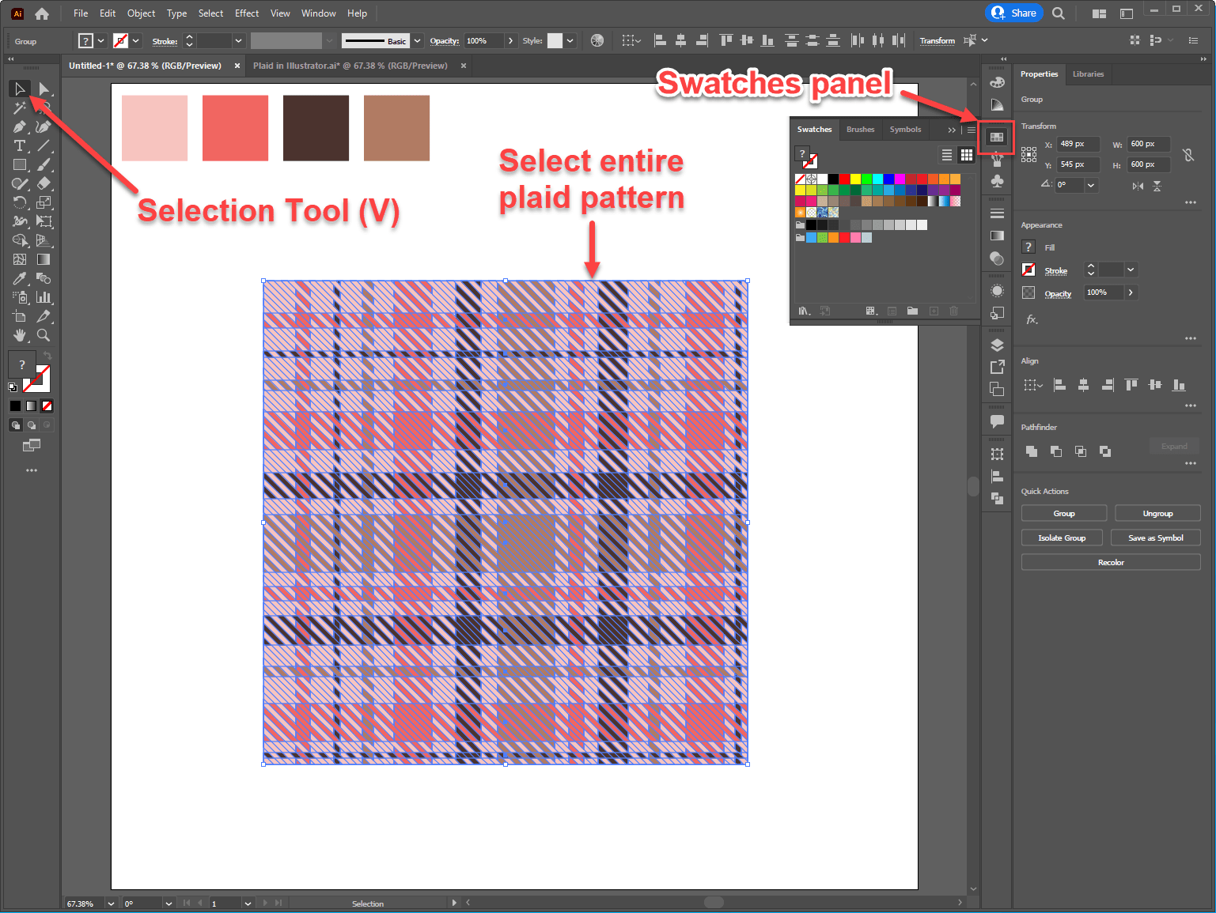
Task: Select the Direct Selection tool
Action: pos(44,89)
